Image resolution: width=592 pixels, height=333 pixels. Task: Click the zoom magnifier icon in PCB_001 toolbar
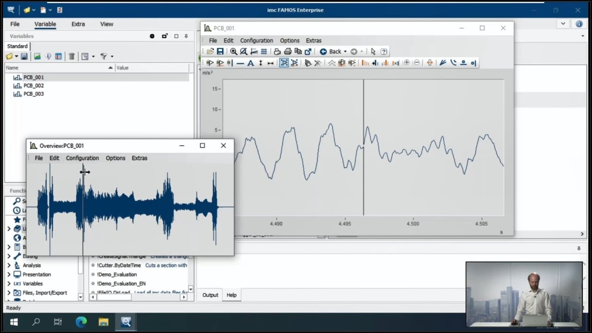tap(234, 51)
